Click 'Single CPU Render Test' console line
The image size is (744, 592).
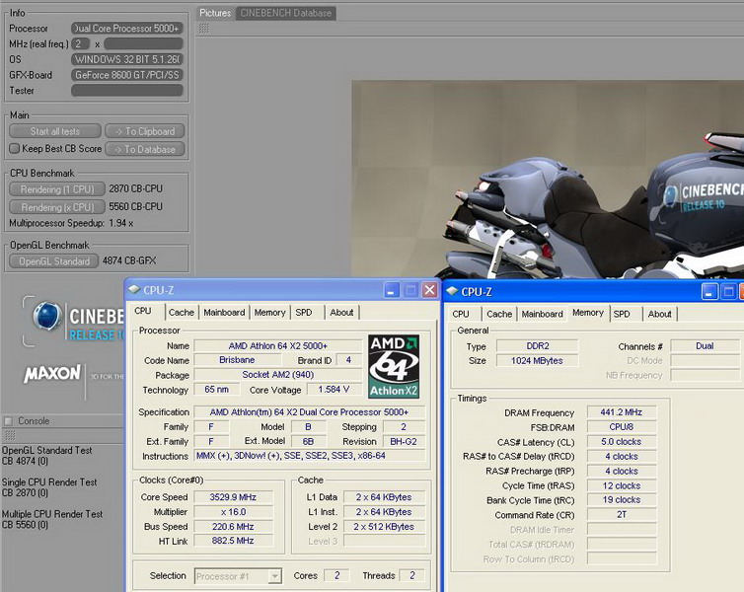(49, 482)
